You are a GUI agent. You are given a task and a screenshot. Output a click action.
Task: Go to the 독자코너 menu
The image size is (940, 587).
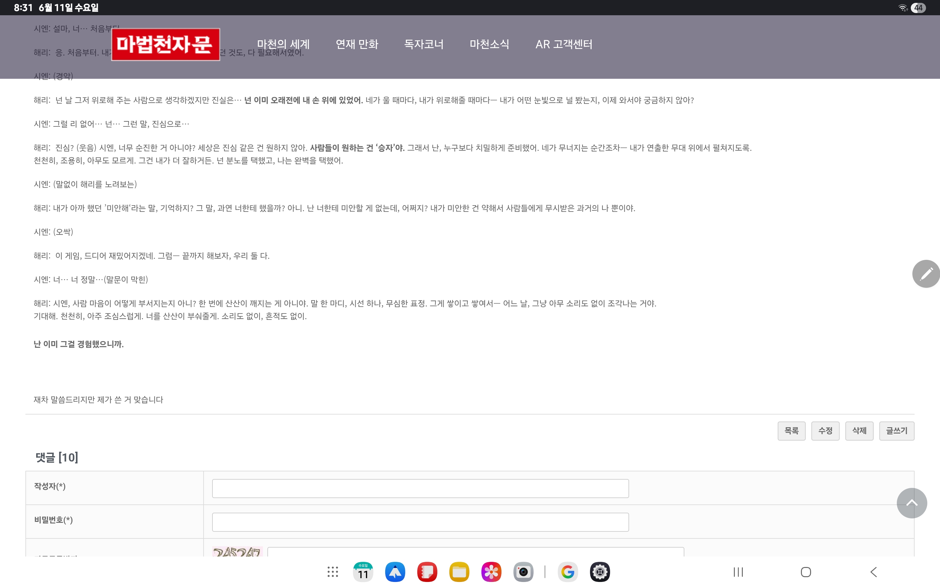[424, 44]
